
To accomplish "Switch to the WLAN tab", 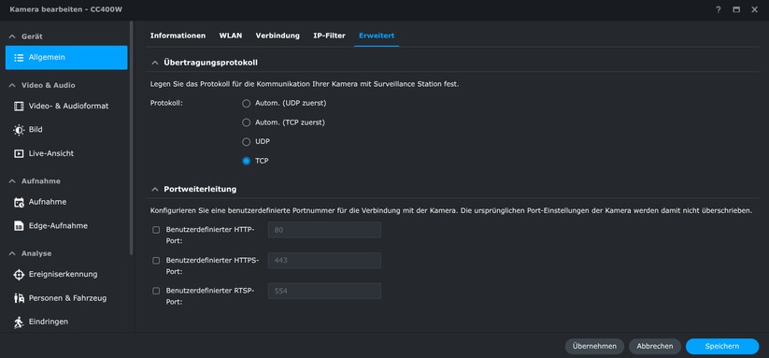I will point(231,36).
